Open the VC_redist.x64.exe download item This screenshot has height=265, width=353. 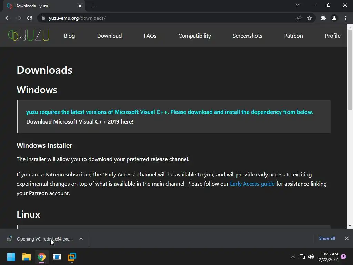pyautogui.click(x=44, y=239)
